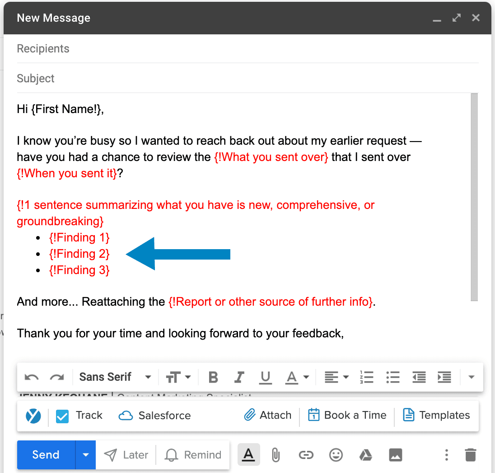The width and height of the screenshot is (495, 473).
Task: Open the Send options dropdown arrow
Action: point(85,455)
